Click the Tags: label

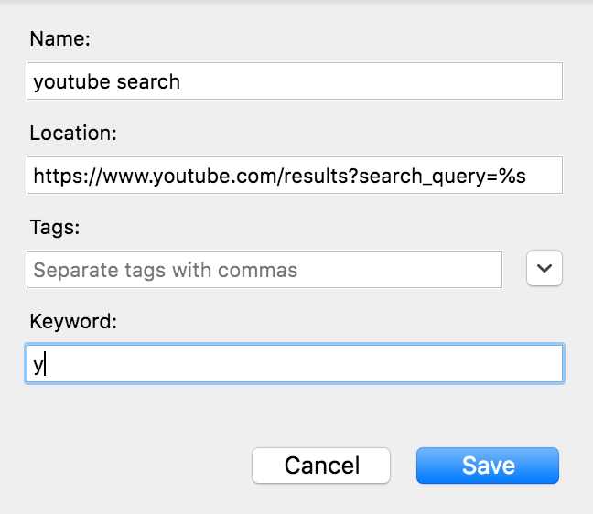coord(55,228)
